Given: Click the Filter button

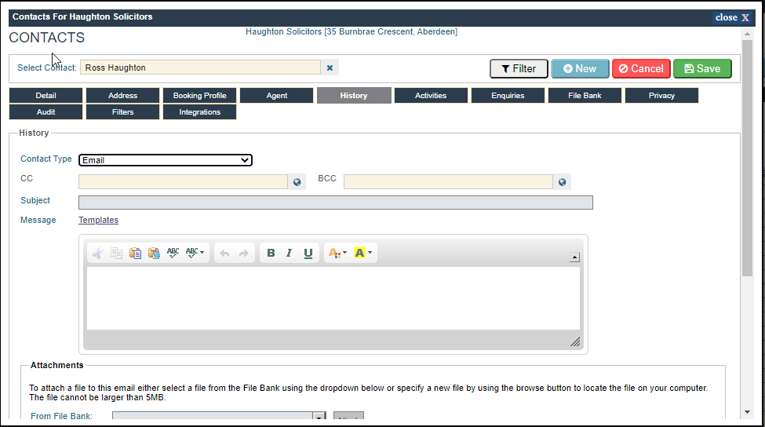Looking at the screenshot, I should coord(519,69).
